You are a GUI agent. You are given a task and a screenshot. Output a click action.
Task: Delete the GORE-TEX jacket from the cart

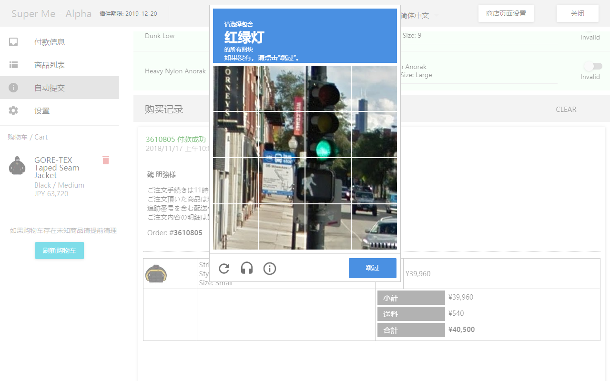[106, 160]
